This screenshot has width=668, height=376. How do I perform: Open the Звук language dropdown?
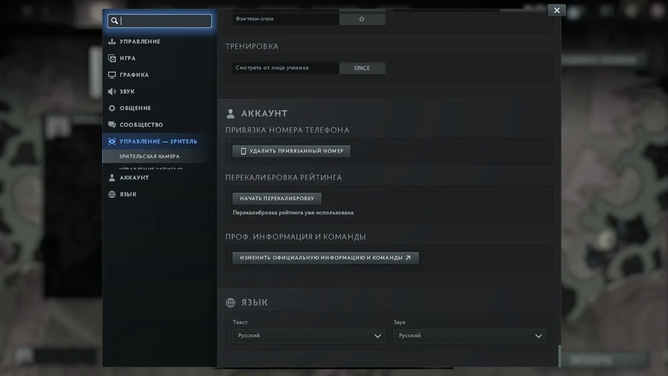tap(469, 336)
